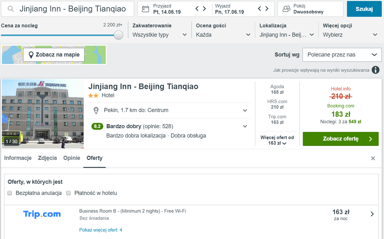This screenshot has width=384, height=239.
Task: Enable the Bezpłatna anulacja checkbox
Action: click(x=10, y=193)
